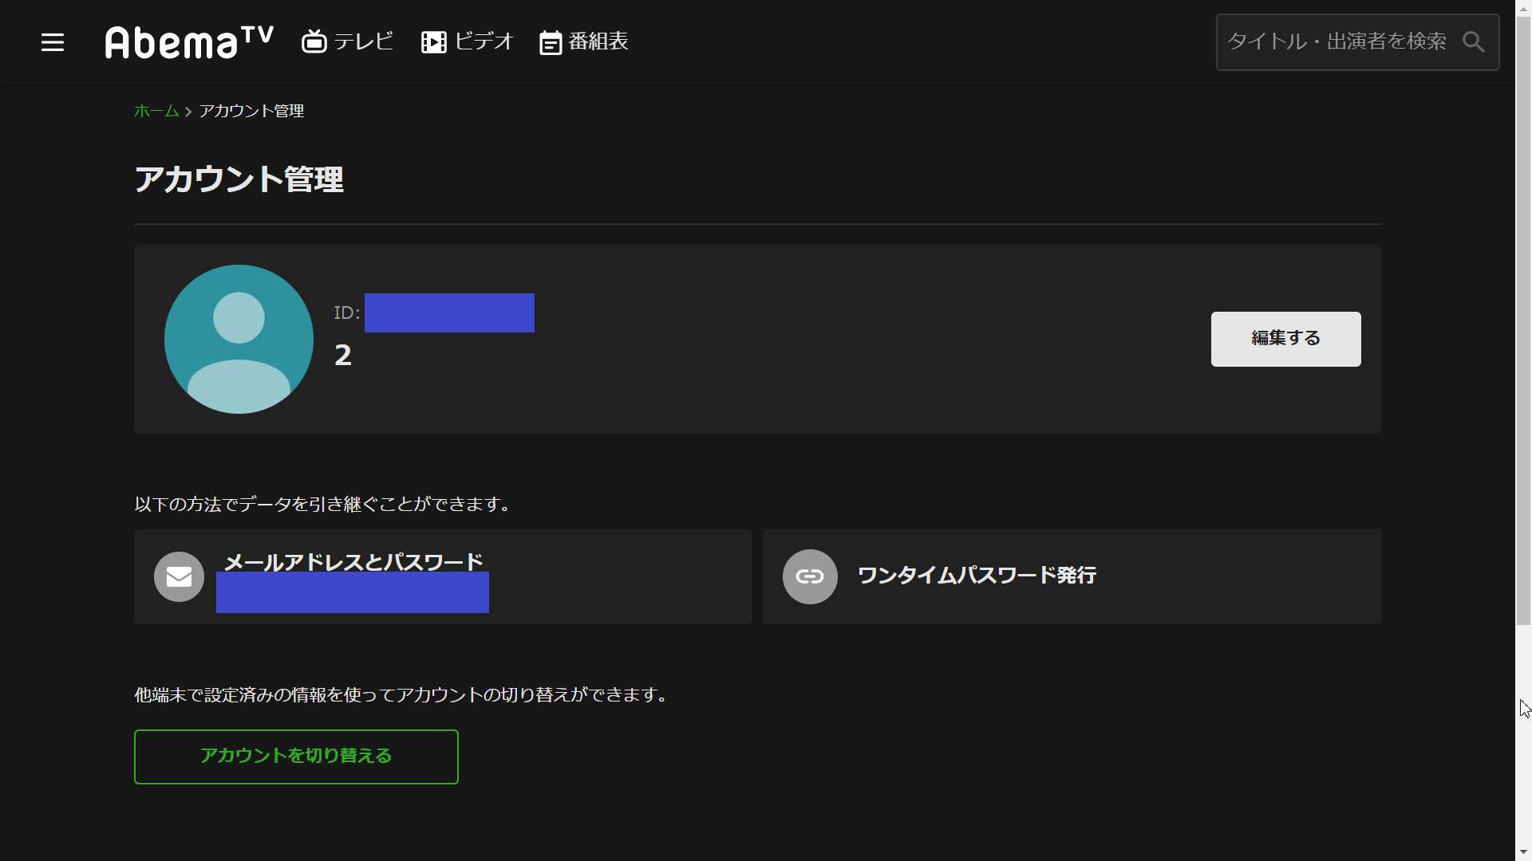Click the AbemaTV home logo icon
1532x861 pixels.
point(188,42)
